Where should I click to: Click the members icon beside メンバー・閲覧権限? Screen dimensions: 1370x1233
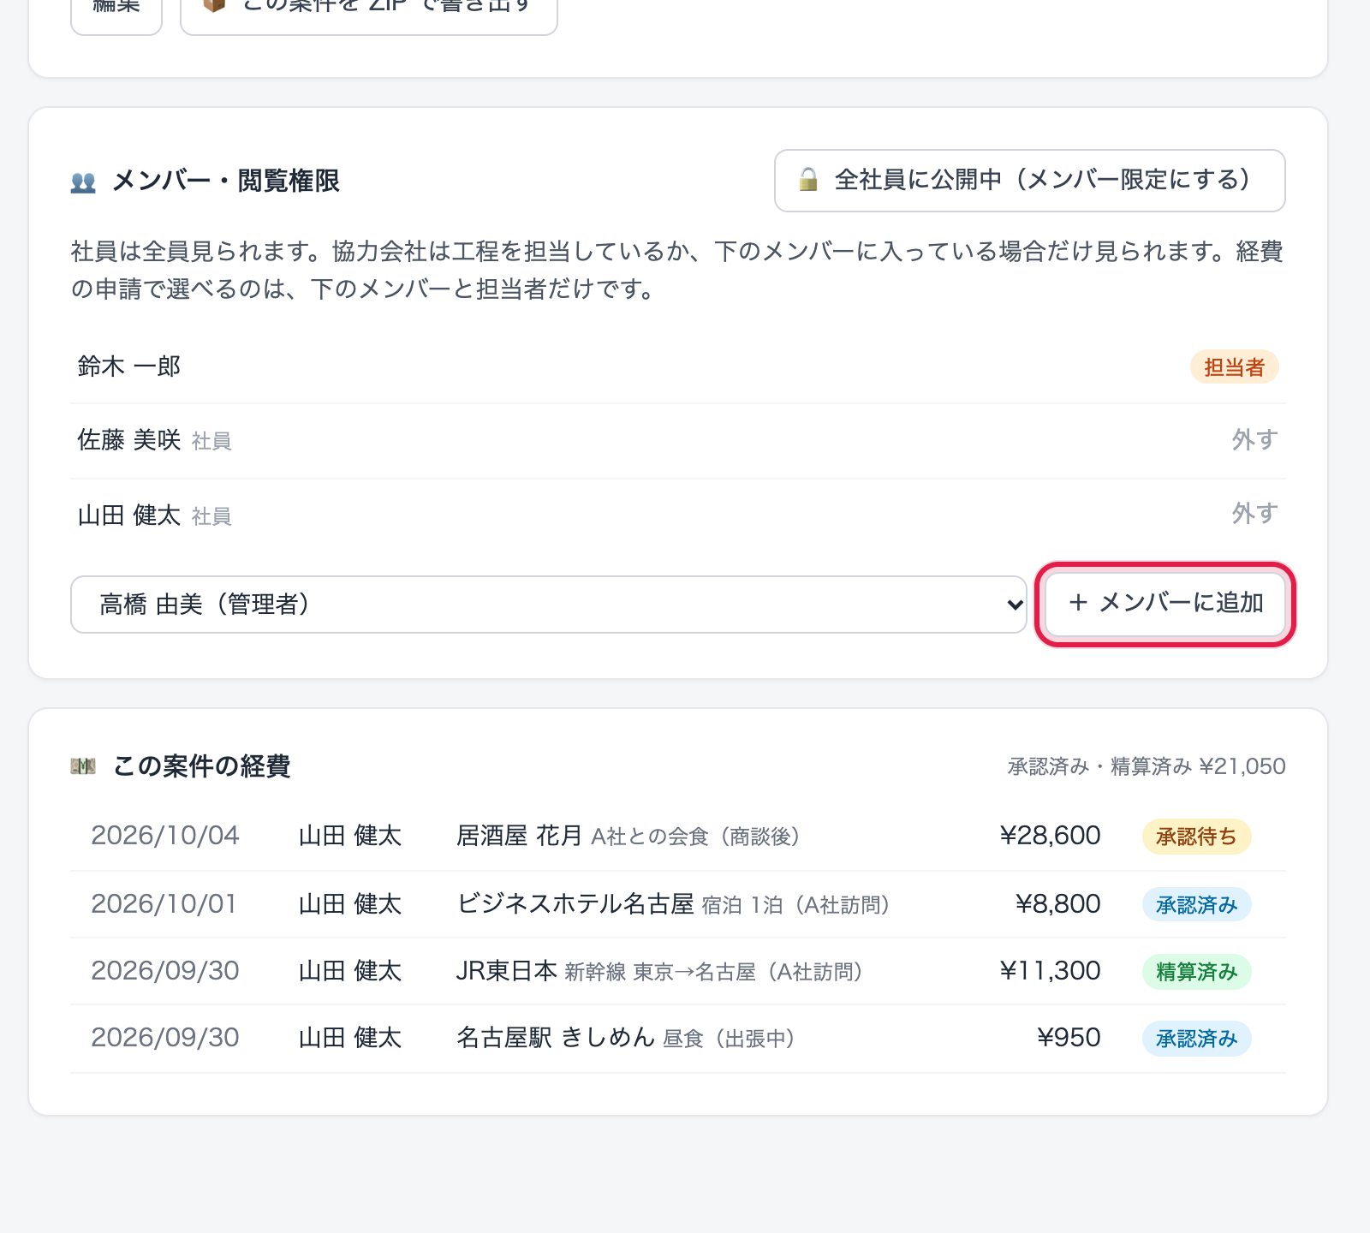coord(83,182)
